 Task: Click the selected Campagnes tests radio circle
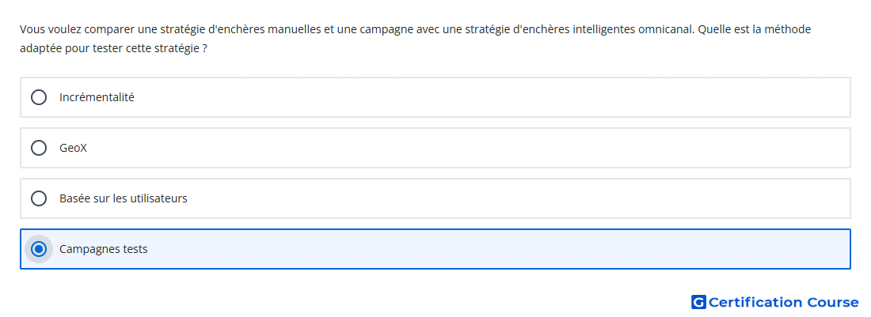[38, 249]
